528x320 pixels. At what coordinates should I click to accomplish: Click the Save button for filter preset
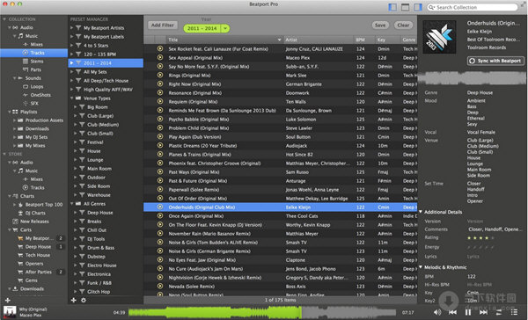[x=380, y=25]
